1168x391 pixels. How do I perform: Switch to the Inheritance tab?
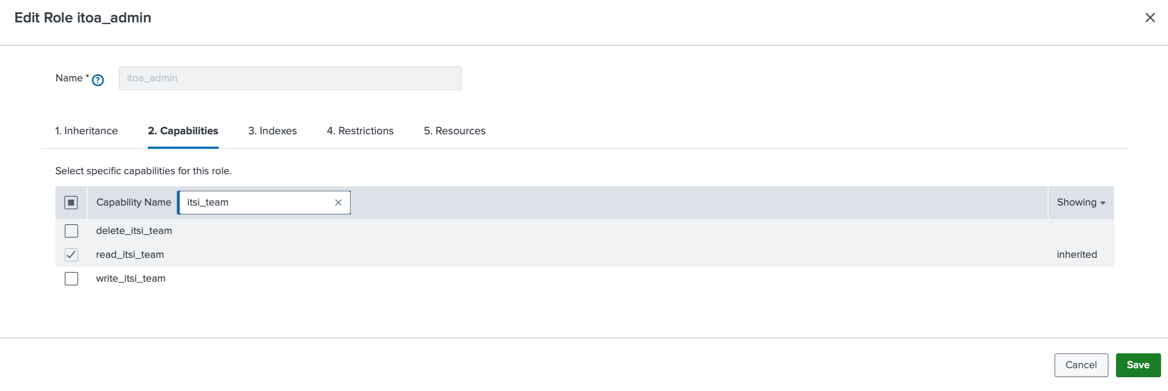pyautogui.click(x=86, y=131)
